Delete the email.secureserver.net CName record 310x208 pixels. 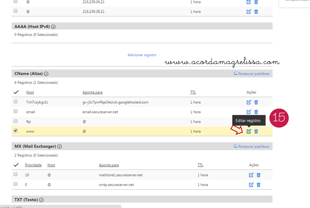[x=256, y=112]
